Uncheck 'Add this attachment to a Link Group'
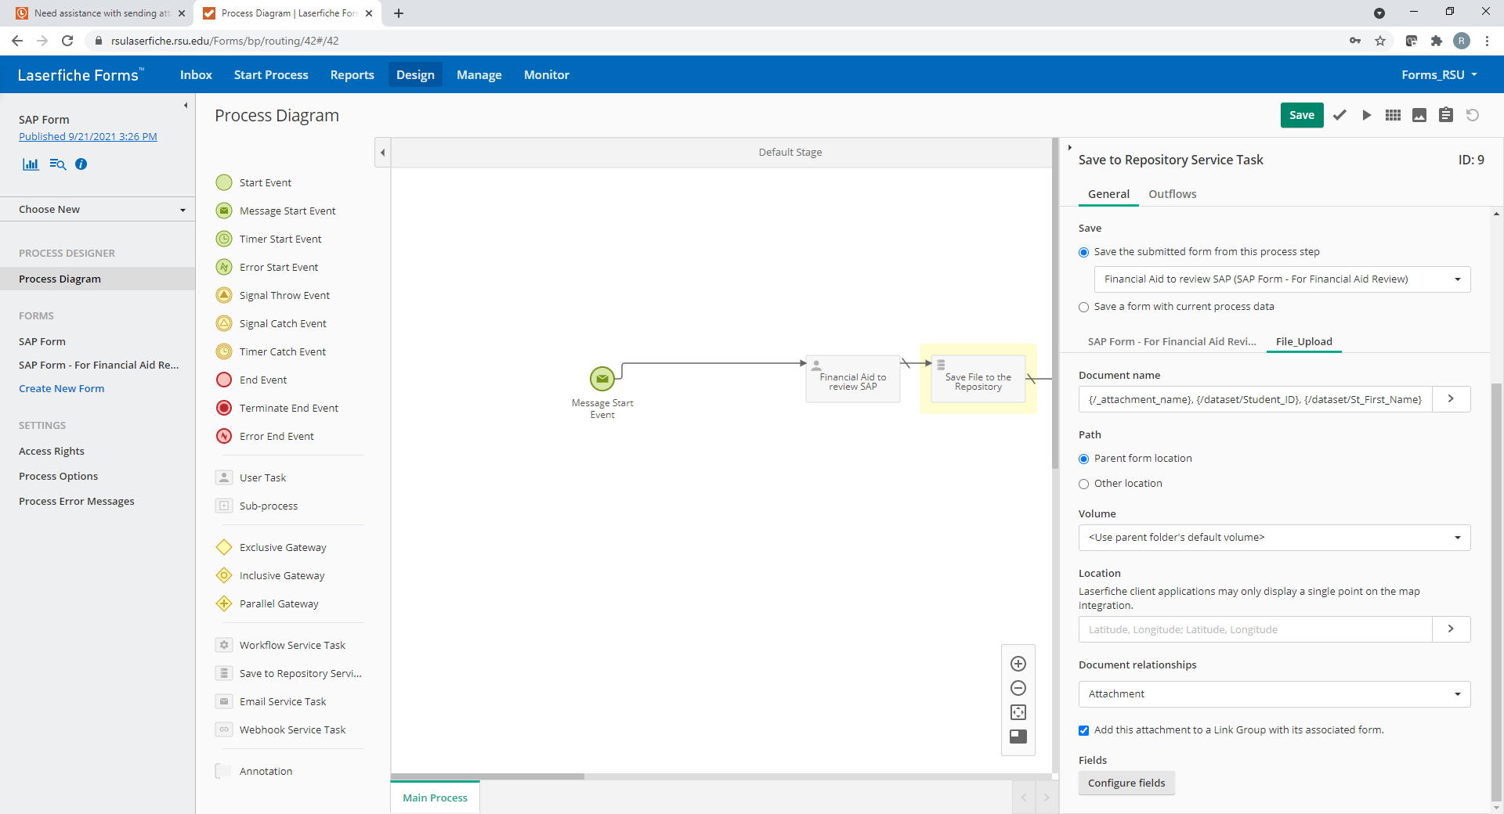Image resolution: width=1504 pixels, height=814 pixels. [1084, 730]
